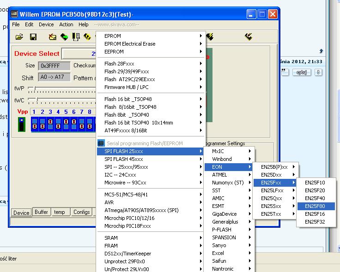340x272 pixels.
Task: Flip the Vpp jumper switch
Action: click(x=21, y=124)
